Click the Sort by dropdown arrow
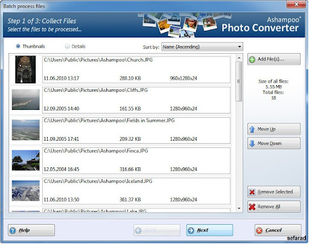Image resolution: width=309 pixels, height=244 pixels. pyautogui.click(x=240, y=47)
